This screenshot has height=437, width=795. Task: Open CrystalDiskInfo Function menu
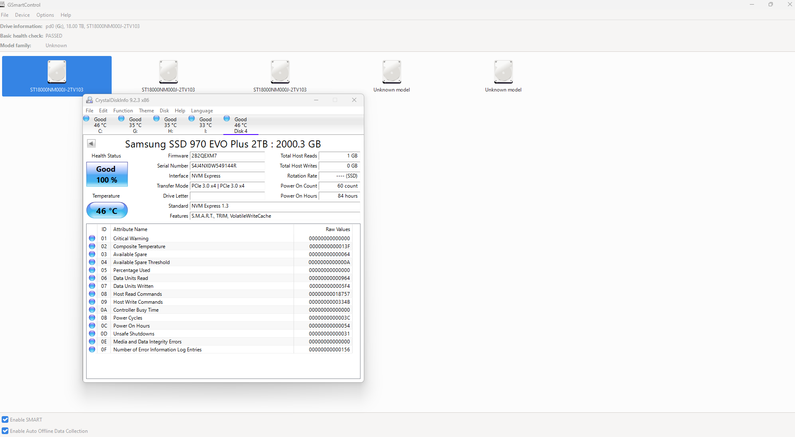(123, 111)
